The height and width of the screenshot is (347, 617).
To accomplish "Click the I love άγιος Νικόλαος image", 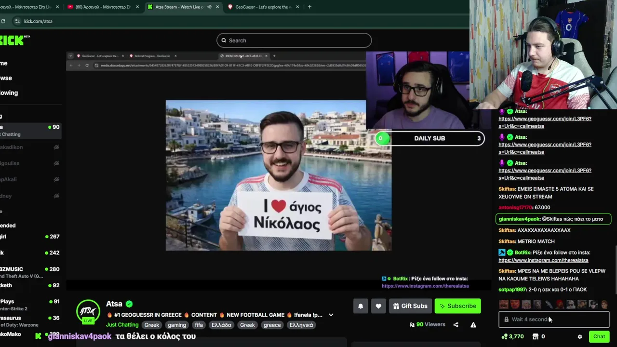I will [279, 175].
